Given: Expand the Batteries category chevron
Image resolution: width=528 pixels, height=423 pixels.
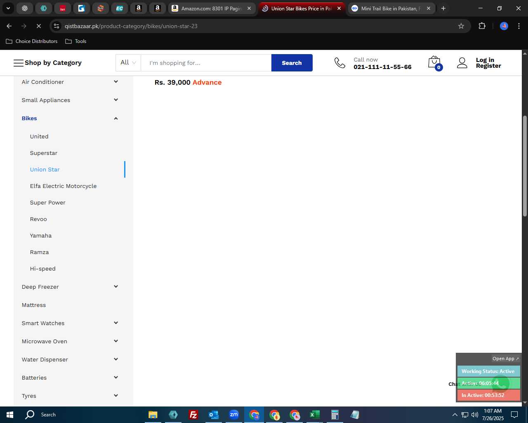Looking at the screenshot, I should (x=116, y=378).
